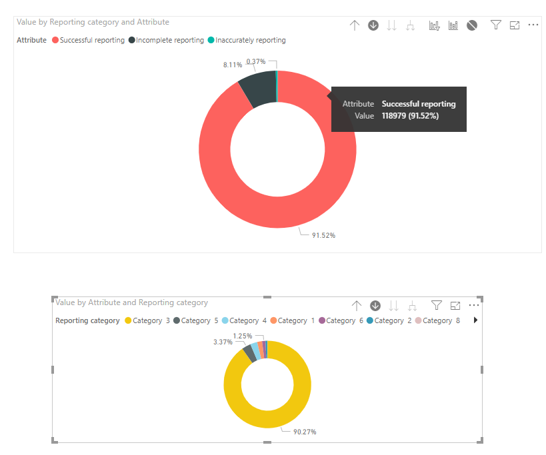546x455 pixels.
Task: Go to next level in top chart hierarchy
Action: point(392,25)
